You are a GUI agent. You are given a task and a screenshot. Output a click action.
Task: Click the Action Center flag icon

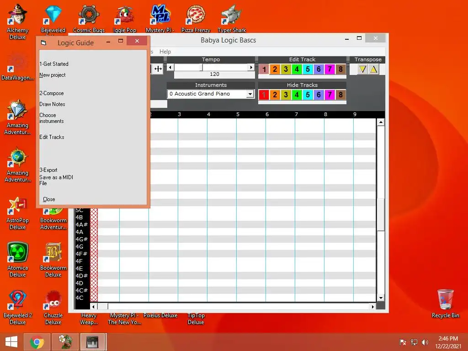click(403, 342)
